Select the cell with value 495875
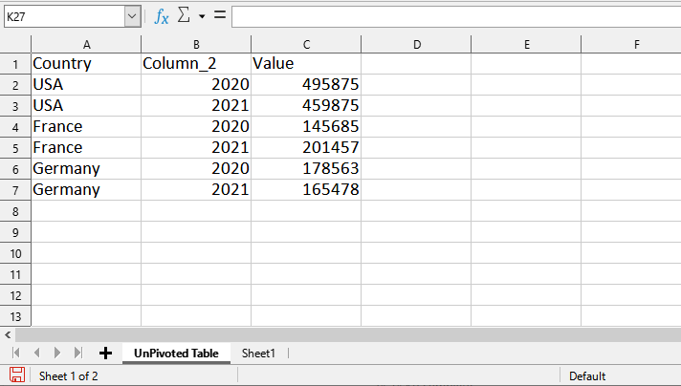This screenshot has width=681, height=386. (306, 85)
